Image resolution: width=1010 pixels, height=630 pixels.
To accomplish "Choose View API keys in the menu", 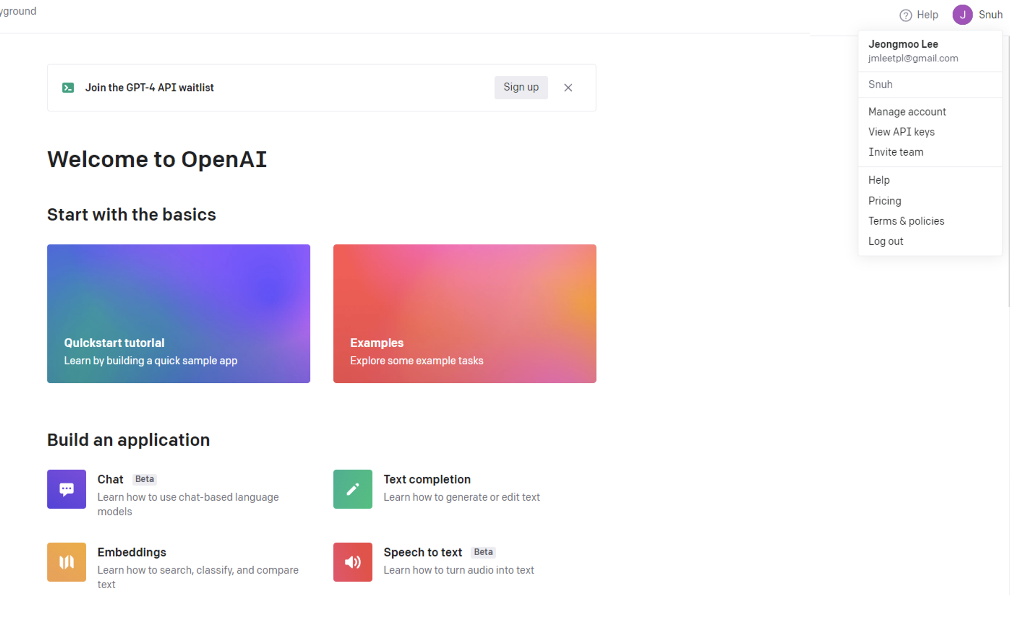I will pyautogui.click(x=901, y=132).
